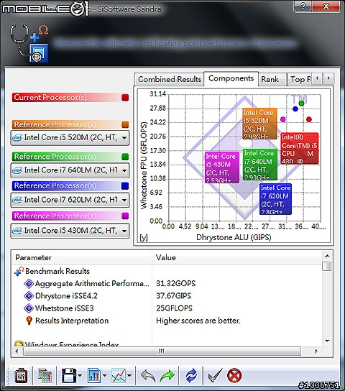Click the magenta data point on chart
Screen dimensions: 345x391
point(283,119)
